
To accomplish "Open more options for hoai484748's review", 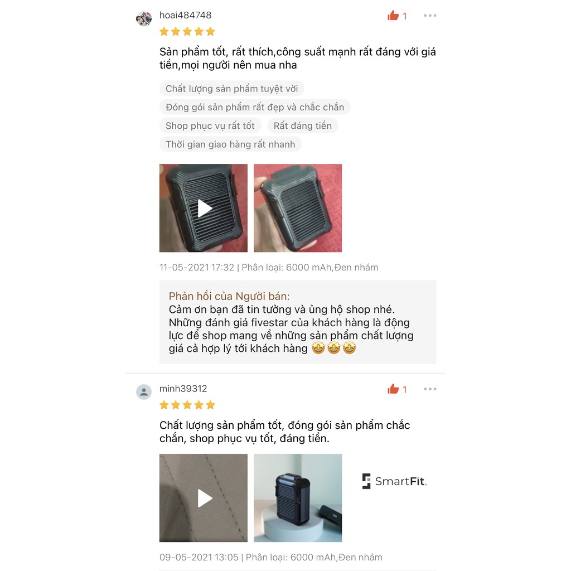I will 430,16.
